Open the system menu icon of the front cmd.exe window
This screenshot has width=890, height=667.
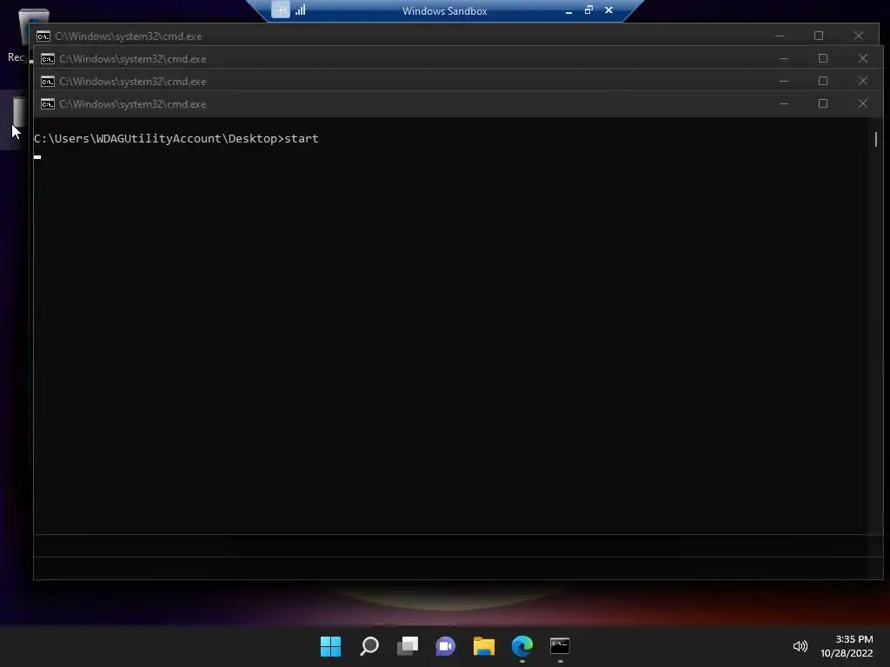tap(48, 104)
